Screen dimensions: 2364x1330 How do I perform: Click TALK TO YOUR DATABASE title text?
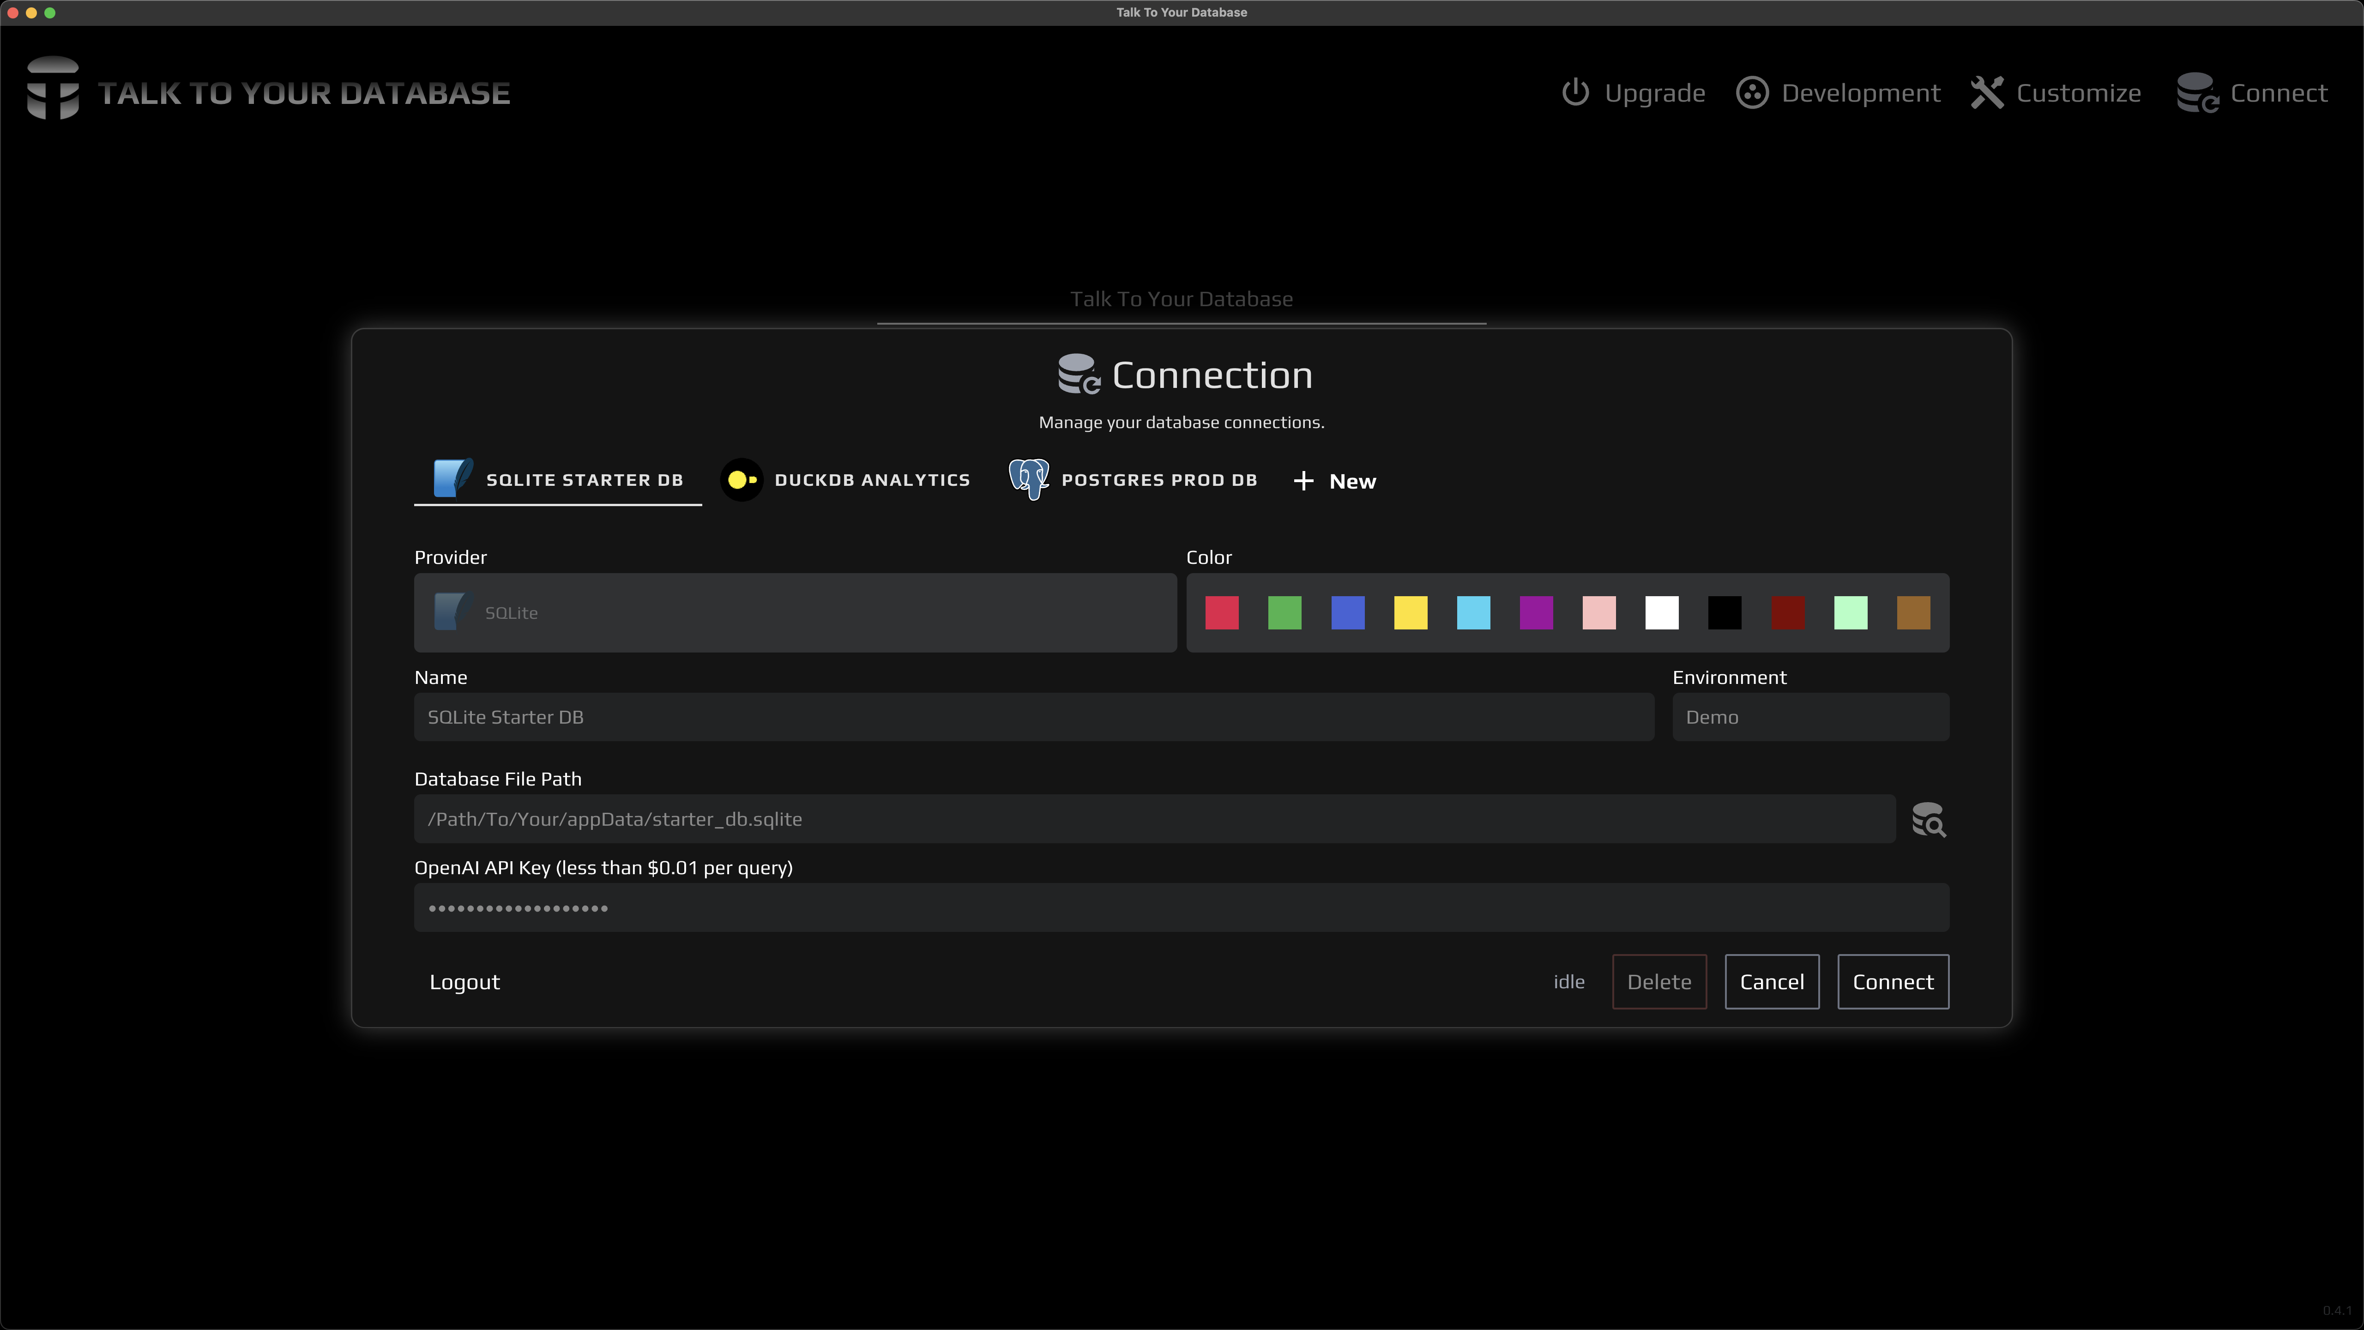point(304,93)
